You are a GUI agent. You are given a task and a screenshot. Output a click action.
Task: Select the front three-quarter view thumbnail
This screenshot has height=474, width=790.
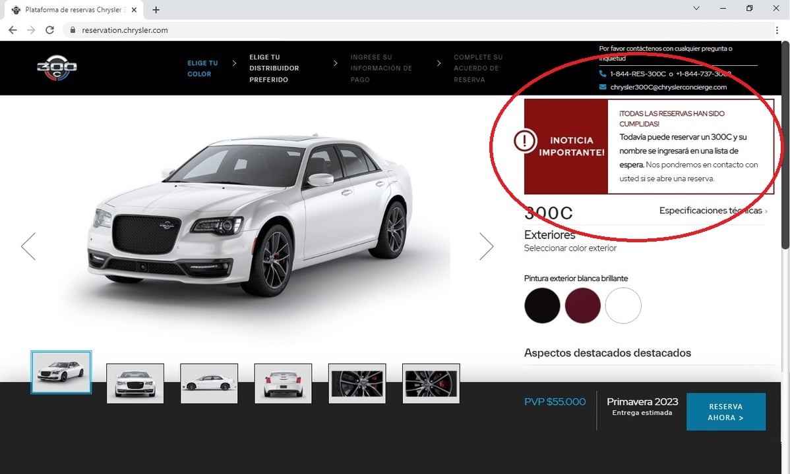[61, 373]
